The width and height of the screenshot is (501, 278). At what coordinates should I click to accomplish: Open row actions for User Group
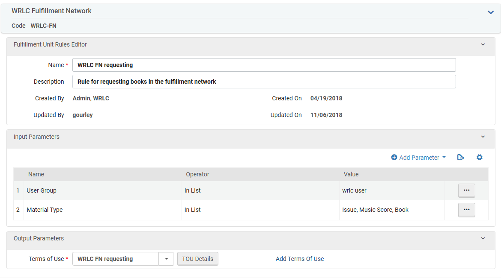tap(466, 190)
